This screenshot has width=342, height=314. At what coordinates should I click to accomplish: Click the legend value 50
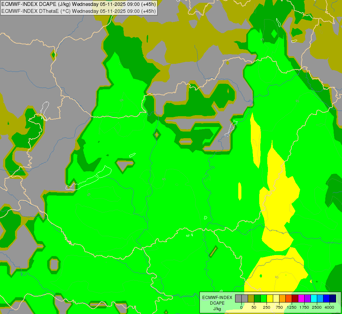(x=254, y=307)
